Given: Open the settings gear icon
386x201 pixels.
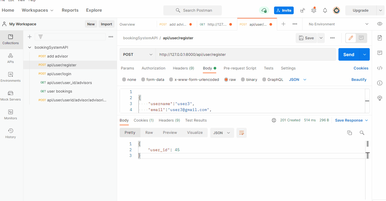Looking at the screenshot, I should tap(314, 11).
